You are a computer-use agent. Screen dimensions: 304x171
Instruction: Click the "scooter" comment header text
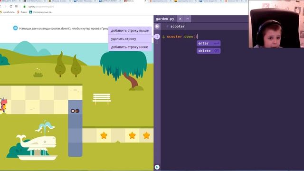click(177, 27)
